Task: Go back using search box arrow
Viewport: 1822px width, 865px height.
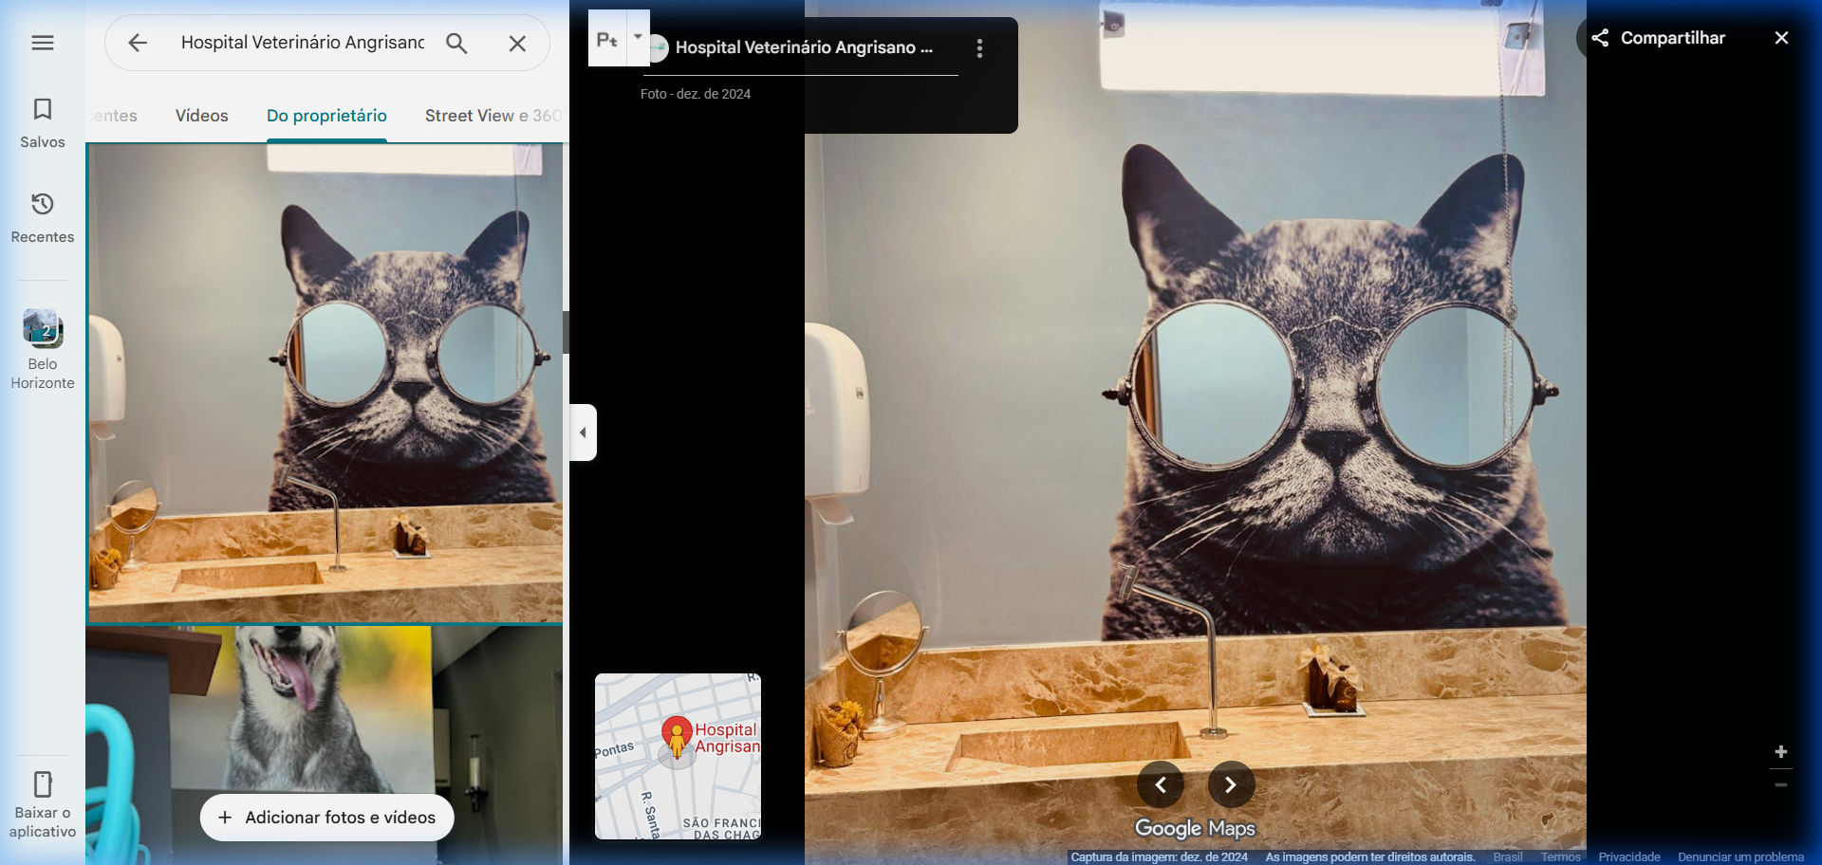Action: [138, 43]
